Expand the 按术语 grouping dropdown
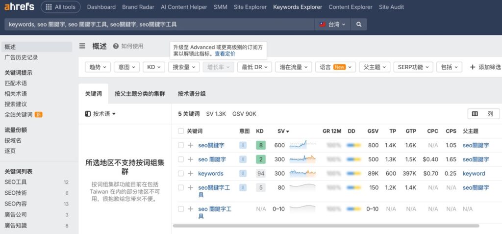The height and width of the screenshot is (234, 502). (x=100, y=114)
